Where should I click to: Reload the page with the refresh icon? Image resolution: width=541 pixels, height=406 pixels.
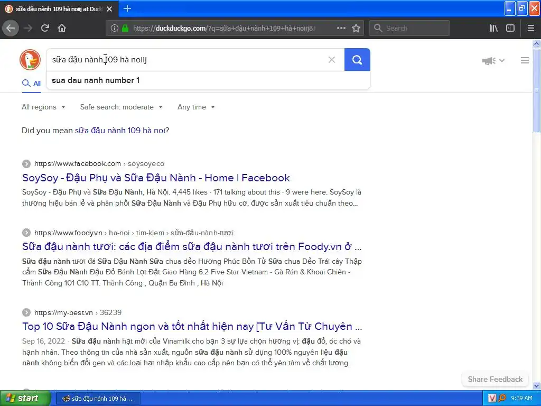45,28
